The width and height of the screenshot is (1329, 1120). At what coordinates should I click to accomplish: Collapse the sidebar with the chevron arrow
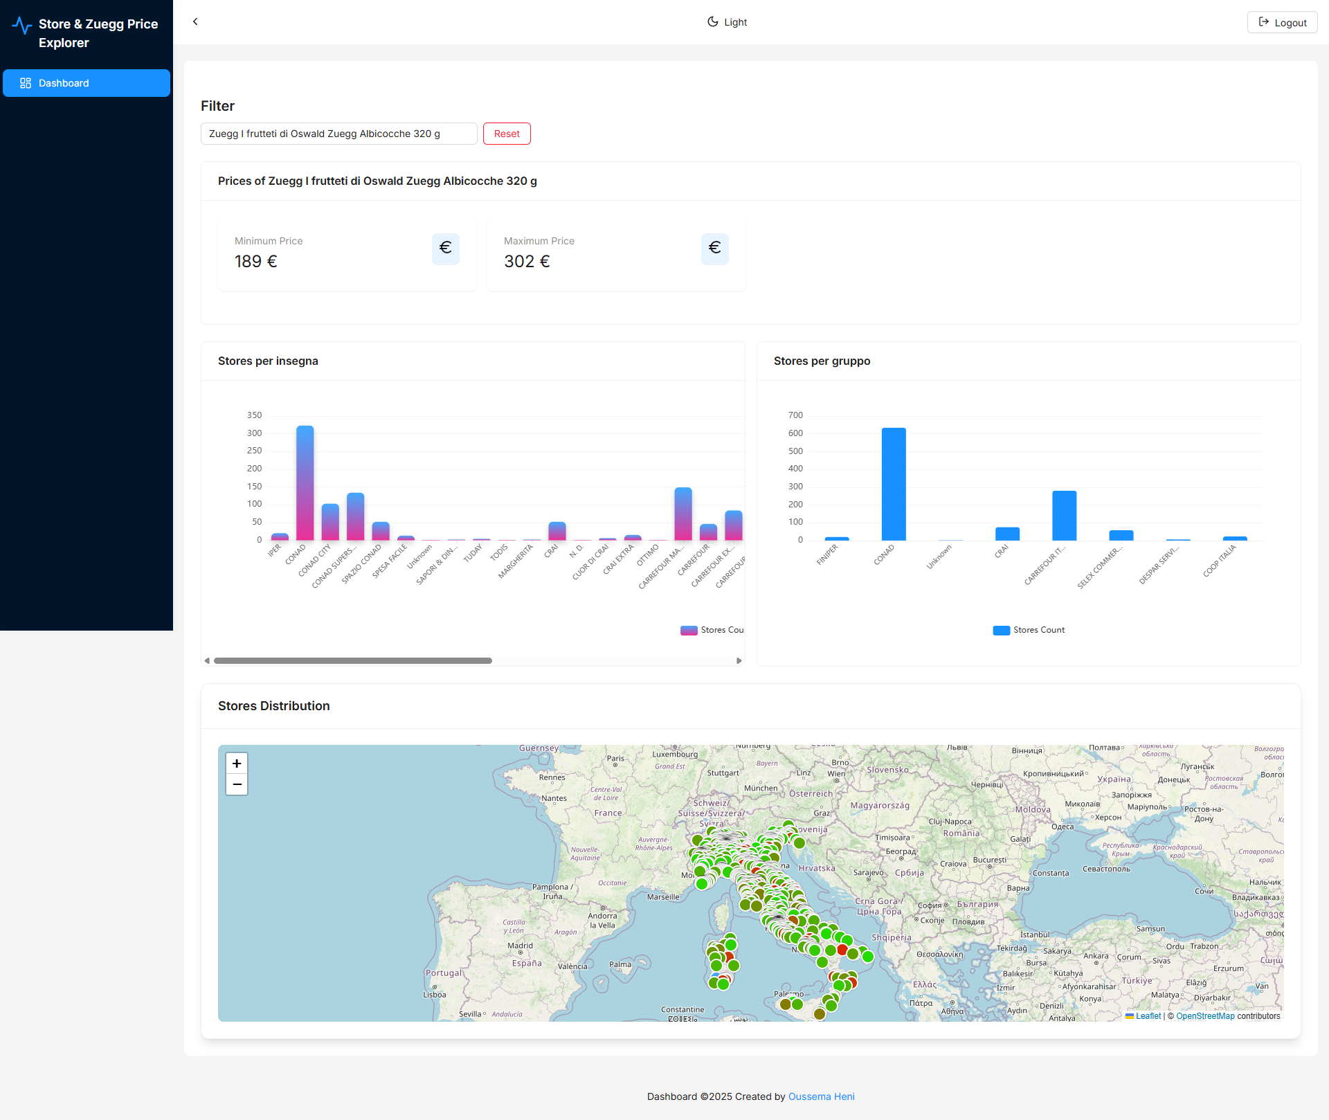tap(195, 21)
